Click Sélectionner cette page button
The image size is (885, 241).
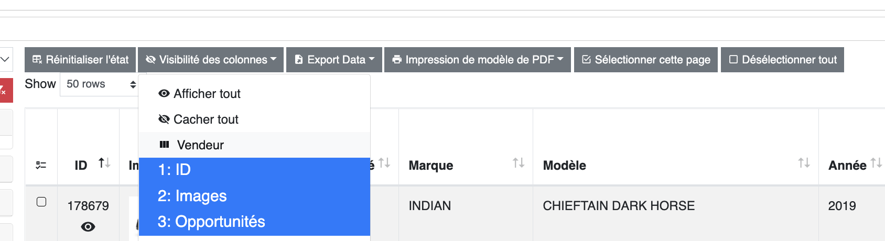(646, 60)
